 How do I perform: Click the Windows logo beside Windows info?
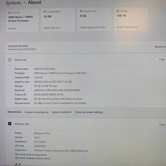pos(10,124)
